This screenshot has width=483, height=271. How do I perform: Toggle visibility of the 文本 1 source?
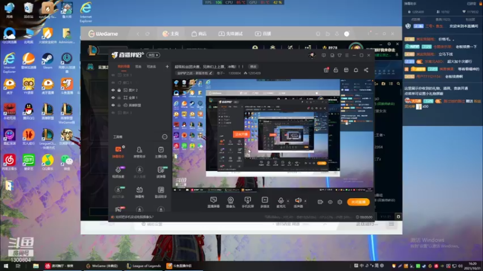pyautogui.click(x=113, y=75)
